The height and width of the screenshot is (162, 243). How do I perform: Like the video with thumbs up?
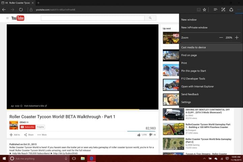tap(139, 135)
